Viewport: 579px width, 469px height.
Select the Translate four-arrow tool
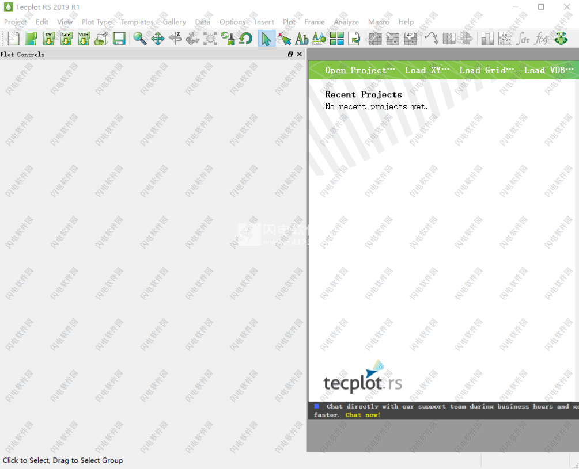pos(158,39)
